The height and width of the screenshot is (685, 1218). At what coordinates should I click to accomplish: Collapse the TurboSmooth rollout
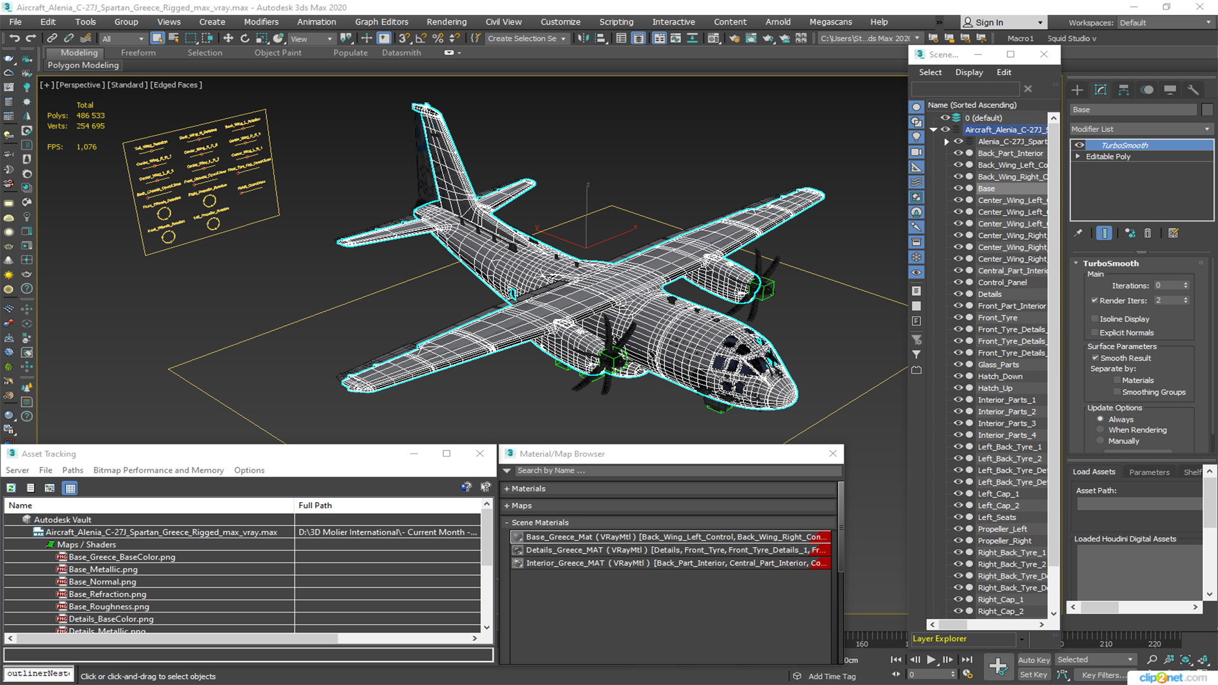tap(1076, 263)
